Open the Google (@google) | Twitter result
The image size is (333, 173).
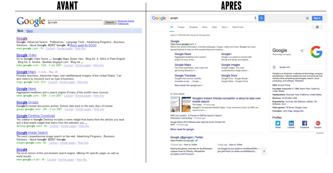click(x=187, y=138)
